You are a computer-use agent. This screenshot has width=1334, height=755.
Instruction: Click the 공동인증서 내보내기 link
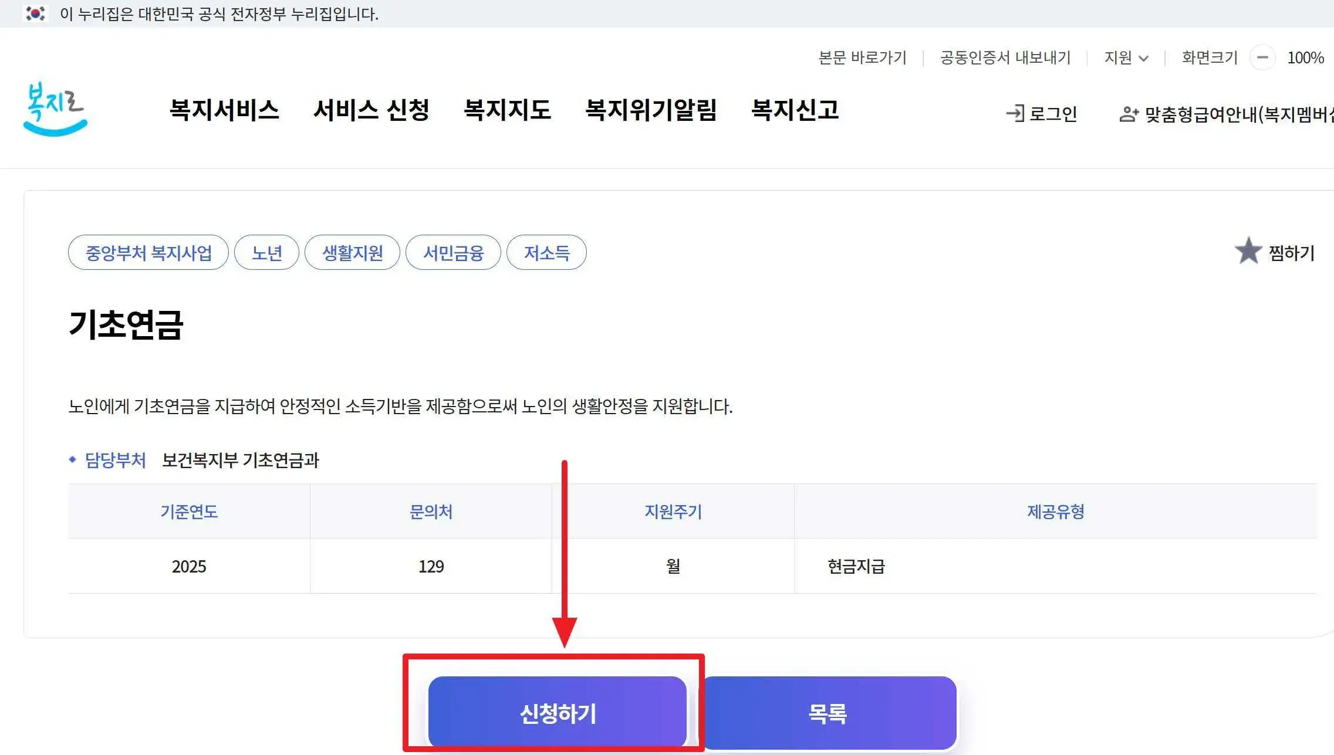click(1005, 57)
